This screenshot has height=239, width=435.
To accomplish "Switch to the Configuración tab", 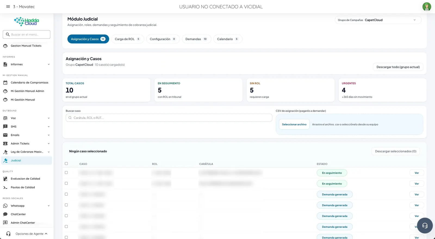I will (x=163, y=39).
